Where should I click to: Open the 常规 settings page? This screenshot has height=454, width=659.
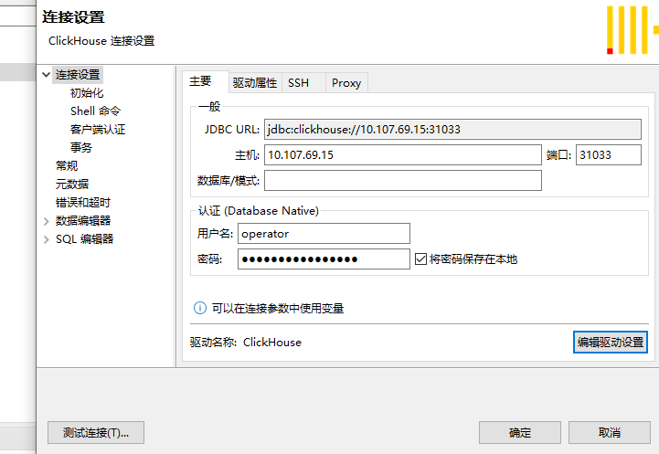click(67, 166)
